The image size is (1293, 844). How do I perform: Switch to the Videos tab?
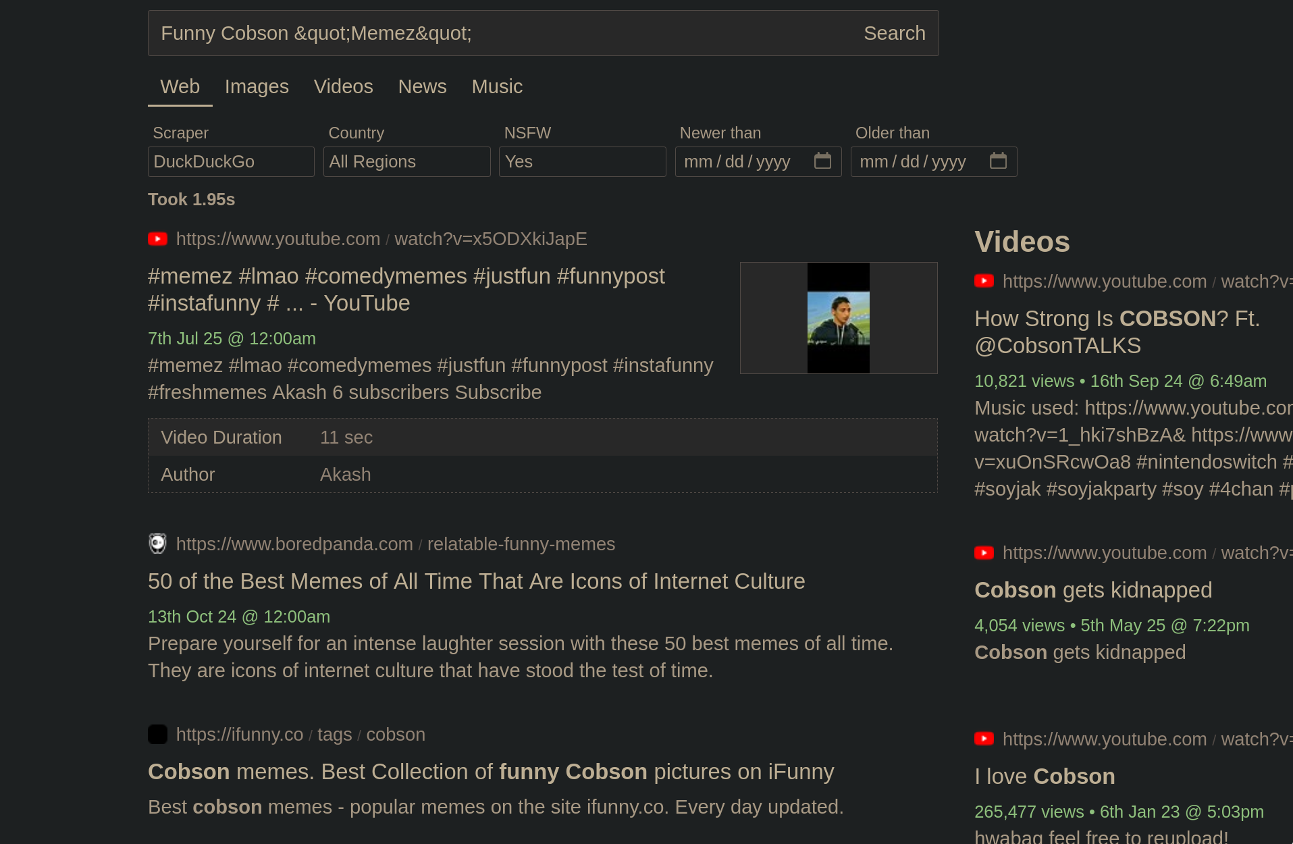tap(343, 86)
